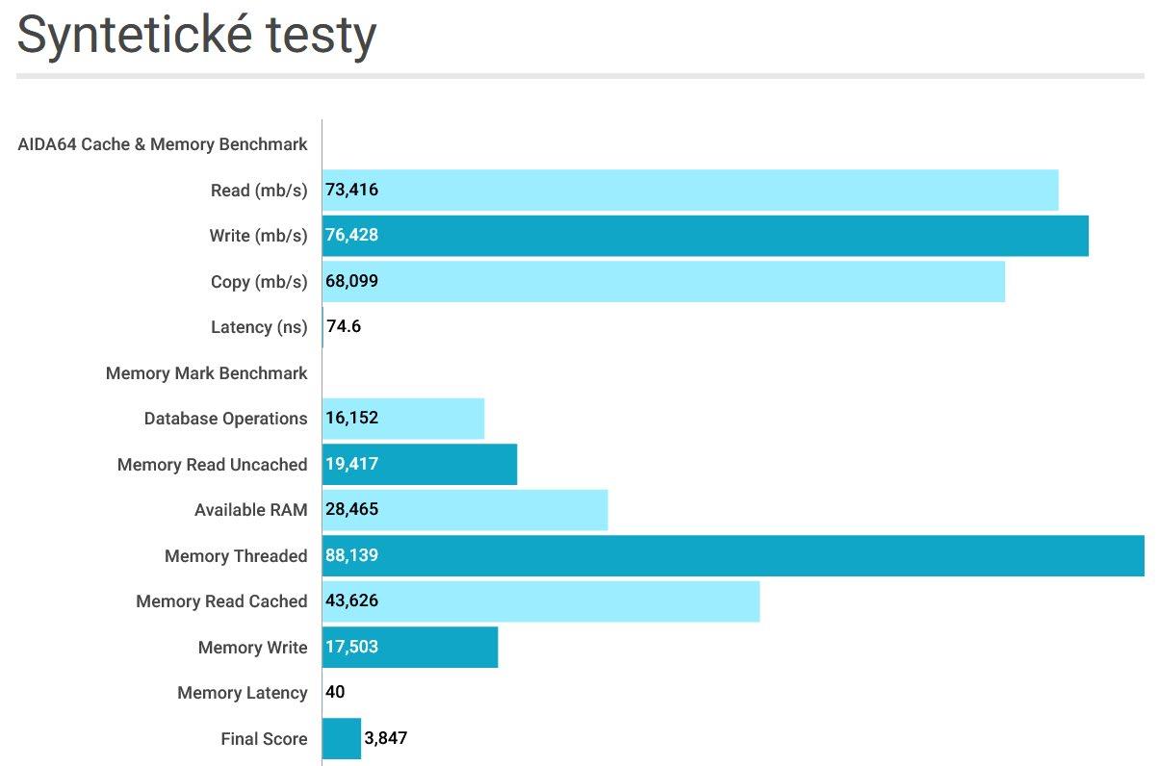Select the Memory Read Cached bar
The width and height of the screenshot is (1159, 766).
pos(540,601)
